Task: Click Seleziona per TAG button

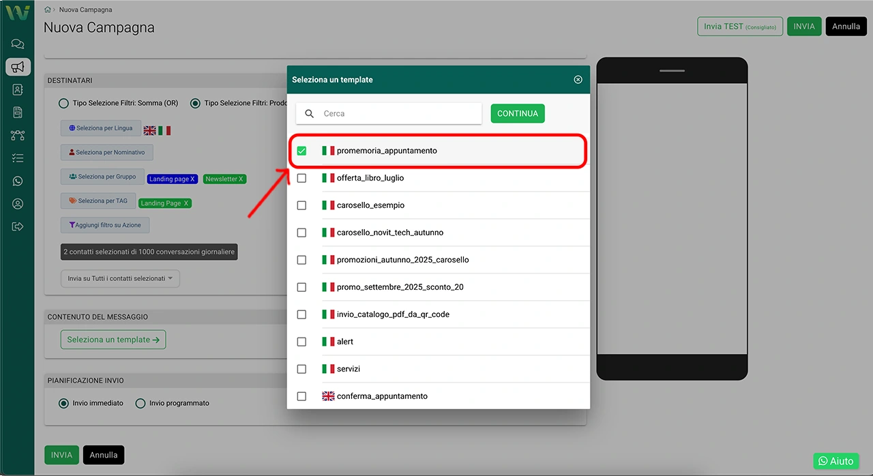Action: click(98, 200)
